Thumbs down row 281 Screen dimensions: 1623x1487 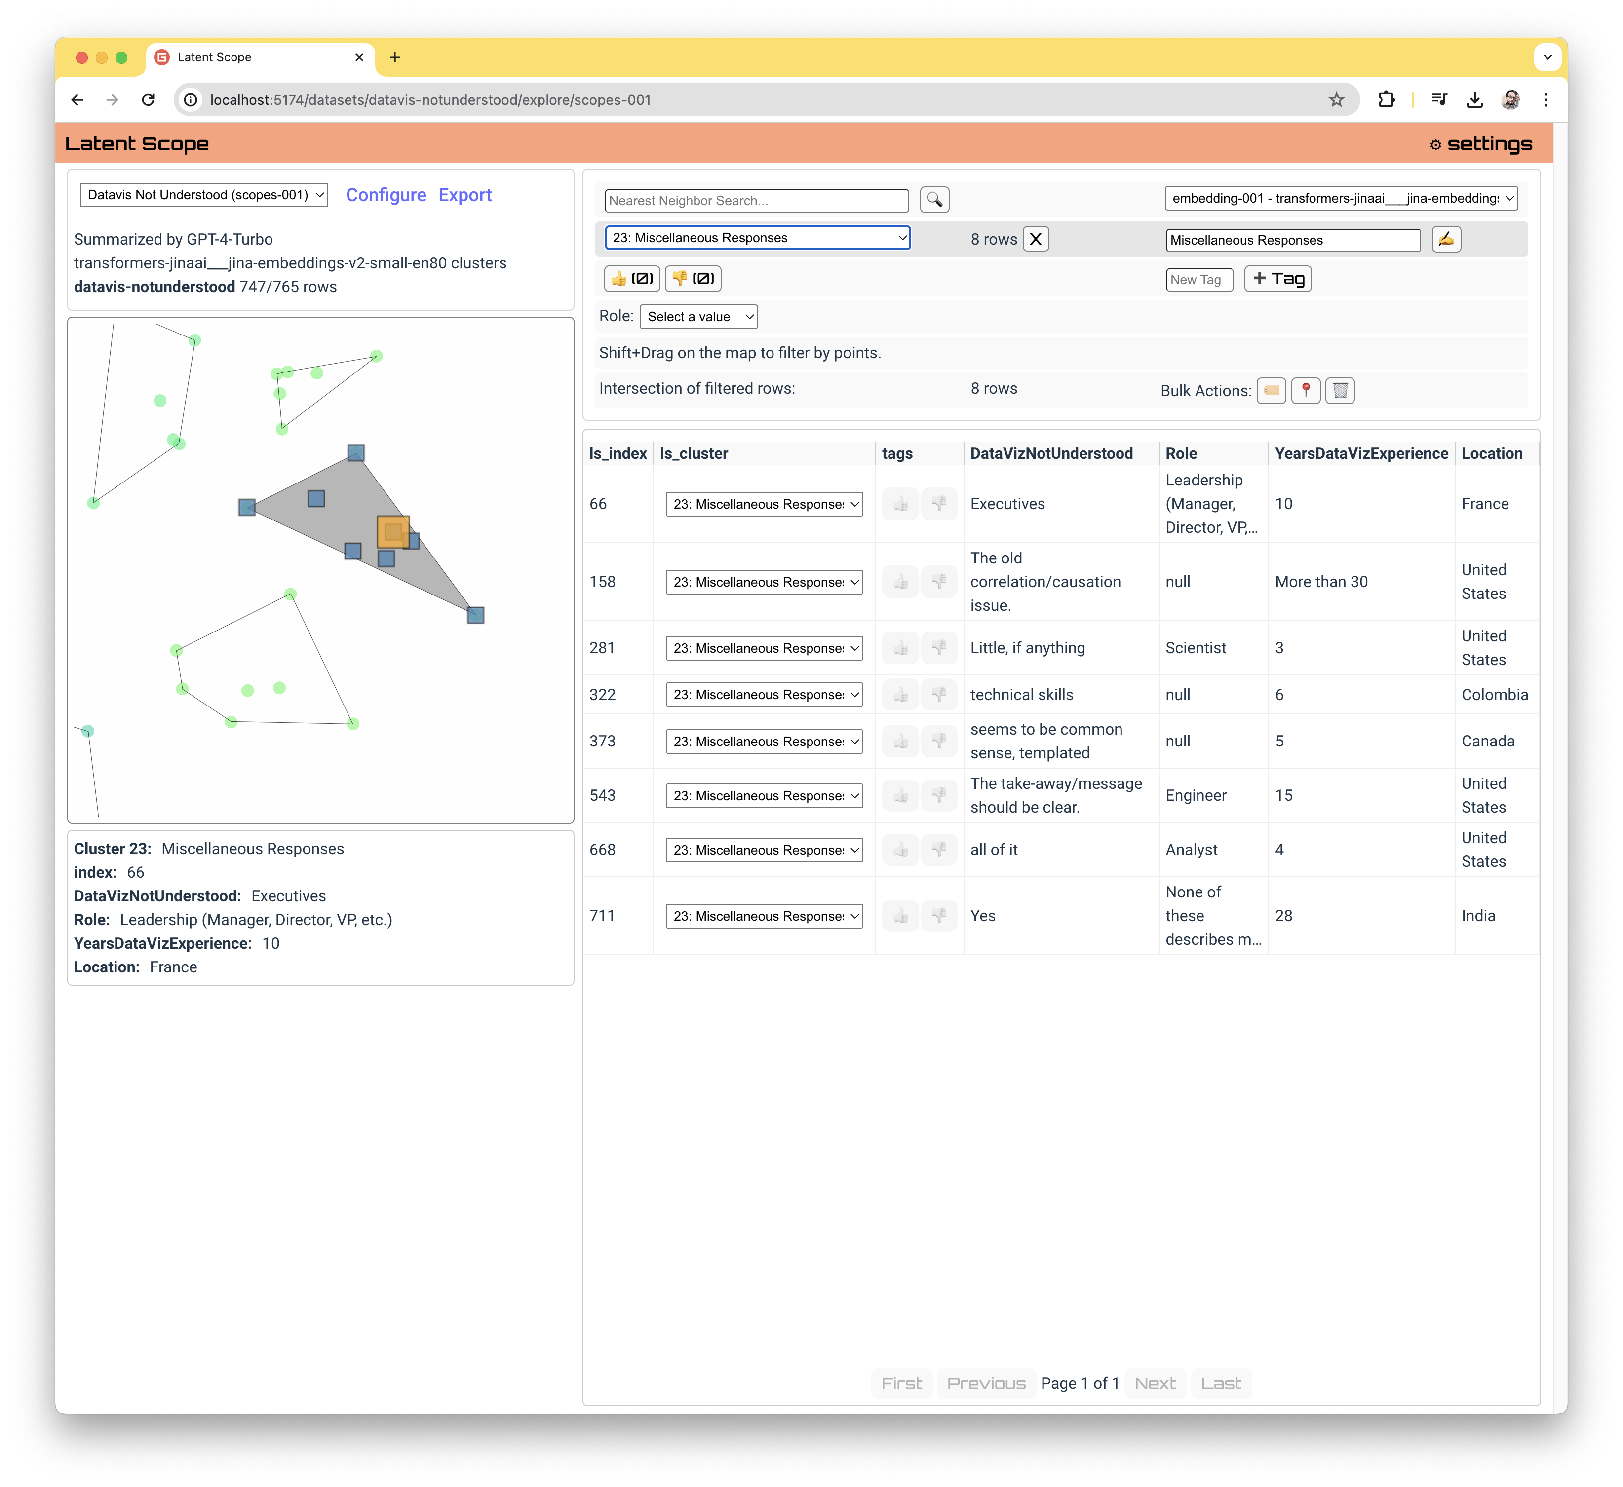939,648
